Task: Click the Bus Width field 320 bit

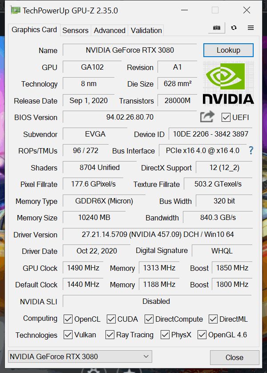Action: coord(224,201)
